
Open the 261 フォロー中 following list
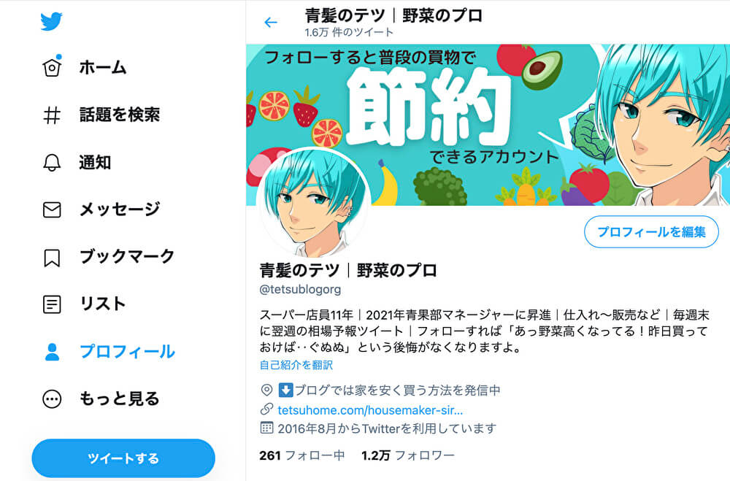(301, 455)
